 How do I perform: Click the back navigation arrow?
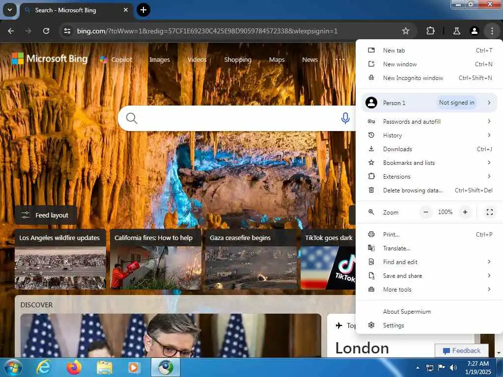coord(11,31)
